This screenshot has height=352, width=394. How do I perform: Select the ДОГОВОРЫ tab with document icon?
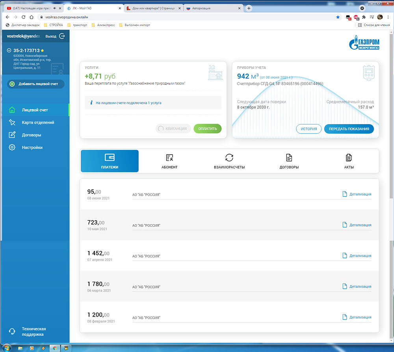pos(289,161)
